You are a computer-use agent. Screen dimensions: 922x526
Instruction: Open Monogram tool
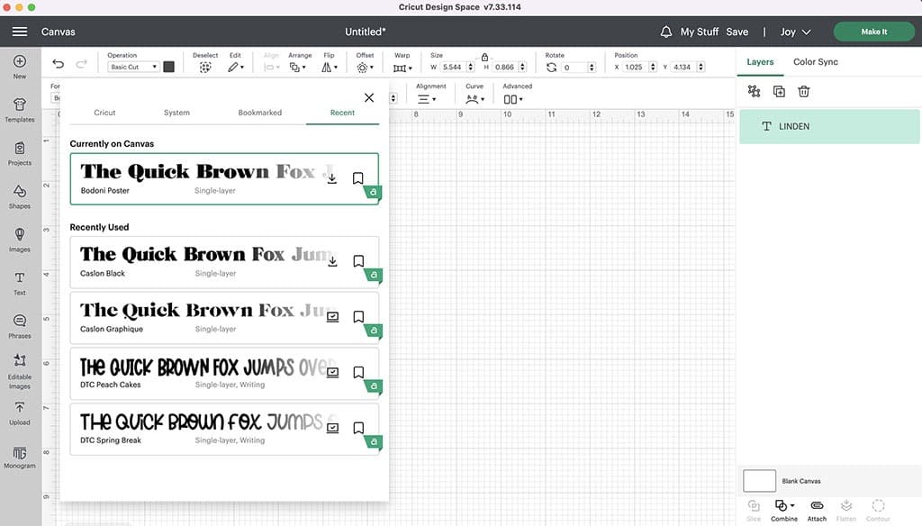click(x=20, y=458)
